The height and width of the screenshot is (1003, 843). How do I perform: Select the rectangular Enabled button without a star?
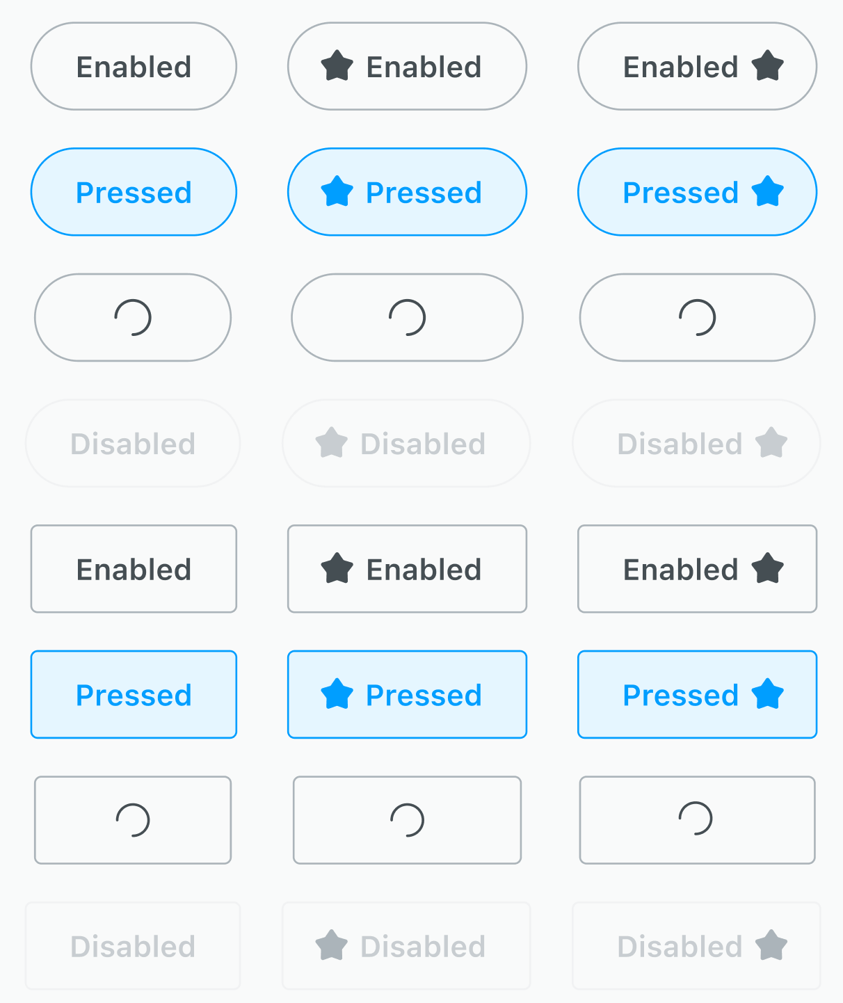[x=134, y=569]
